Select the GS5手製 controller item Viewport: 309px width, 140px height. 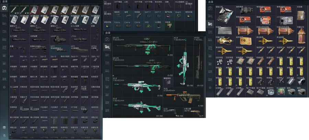[x=301, y=81]
